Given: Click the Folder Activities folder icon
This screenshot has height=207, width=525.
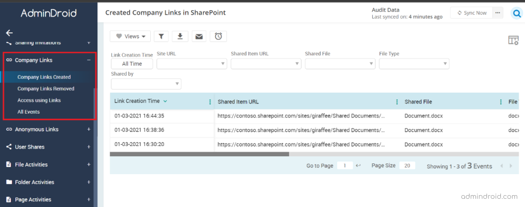Looking at the screenshot, I should [9, 182].
